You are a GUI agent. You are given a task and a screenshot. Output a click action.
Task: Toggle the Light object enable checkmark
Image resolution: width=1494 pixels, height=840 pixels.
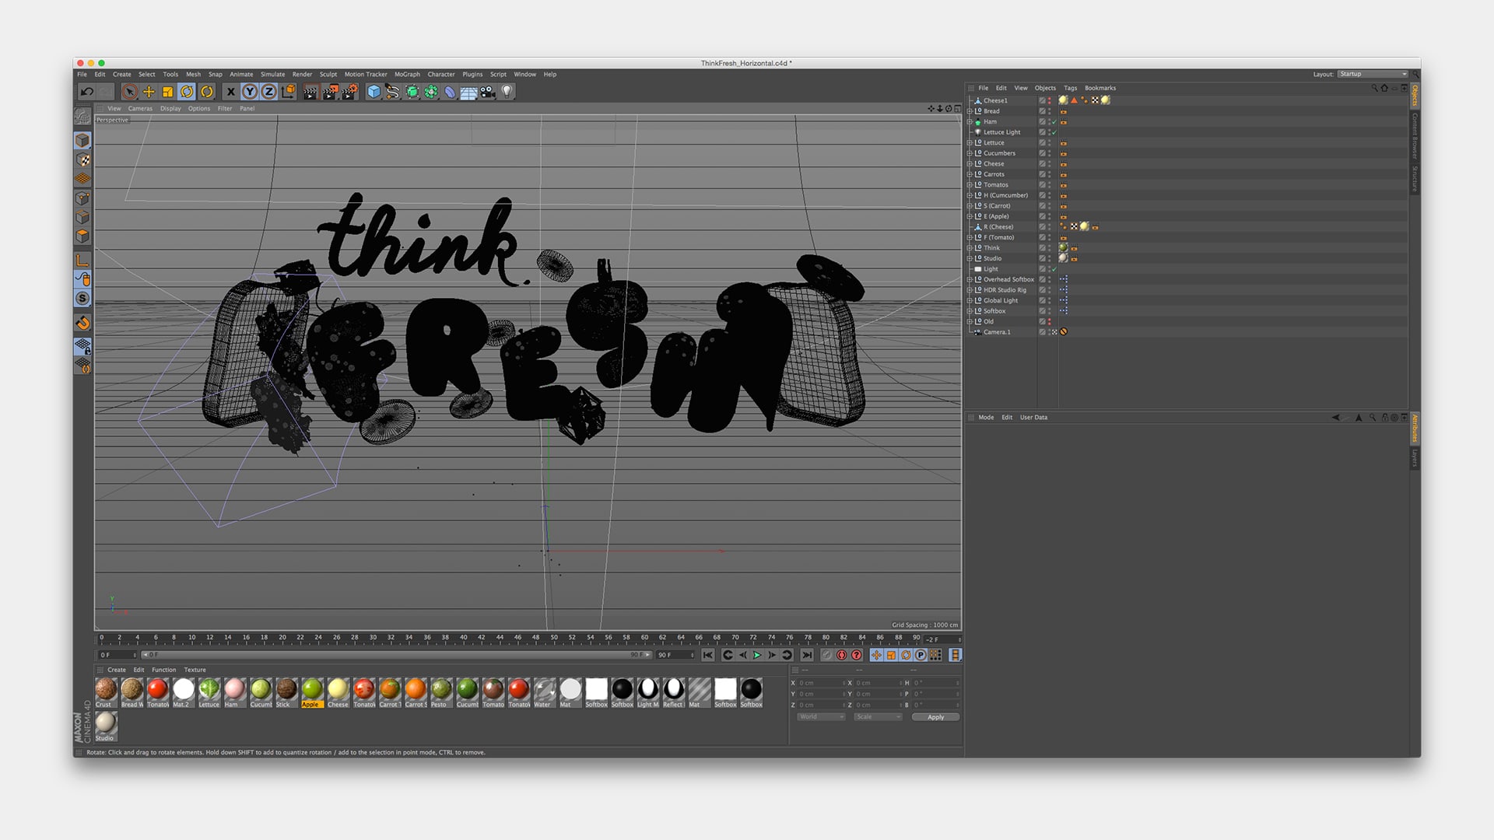(x=1054, y=269)
